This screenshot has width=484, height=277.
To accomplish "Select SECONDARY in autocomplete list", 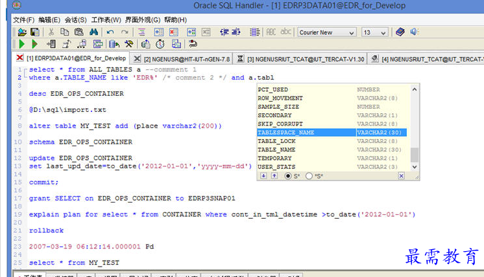I will 332,115.
